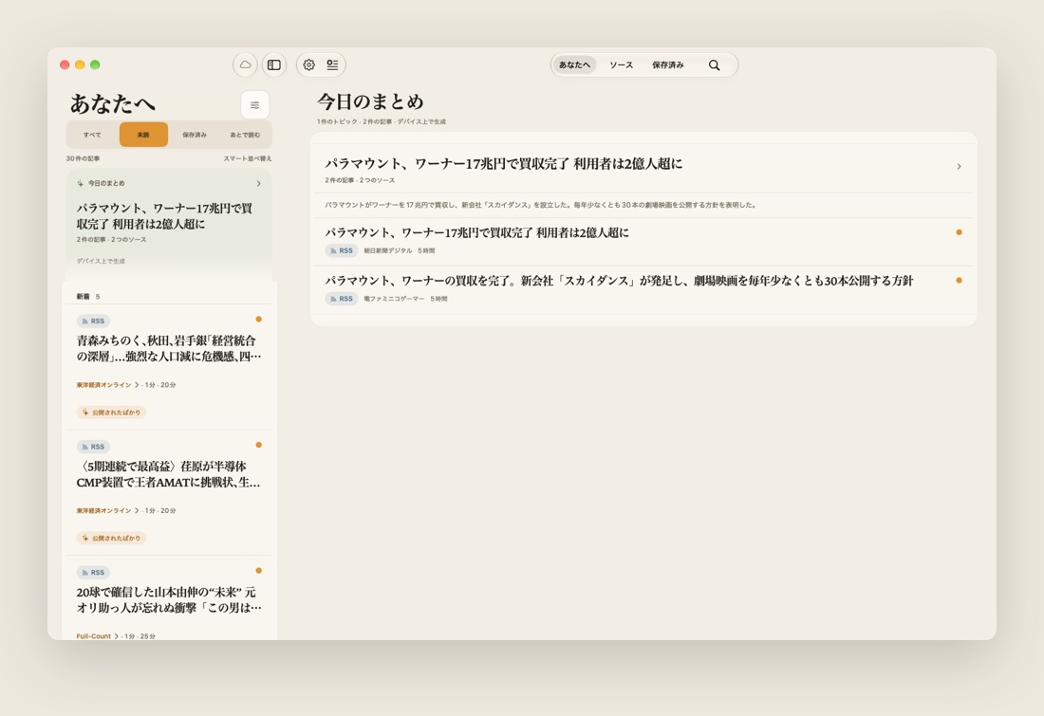Click the list layout icon in toolbar
The image size is (1044, 716).
[332, 64]
